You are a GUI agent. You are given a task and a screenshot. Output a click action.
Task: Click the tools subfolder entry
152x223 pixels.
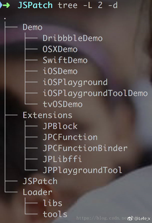(55, 214)
